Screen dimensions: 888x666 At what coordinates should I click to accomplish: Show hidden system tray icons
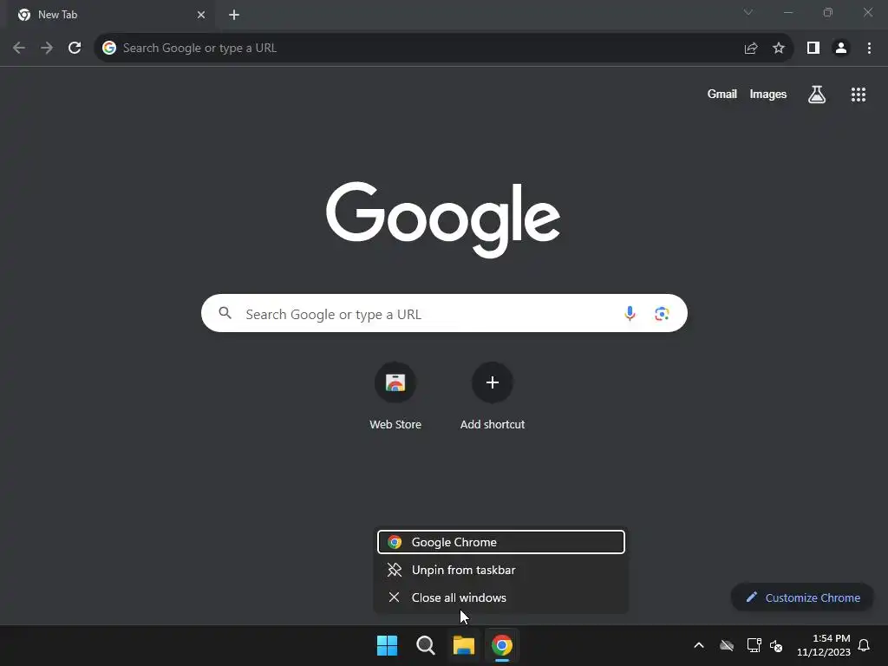699,645
